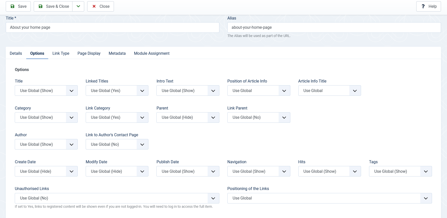Click the question mark Help icon
Image resolution: width=447 pixels, height=218 pixels.
[x=423, y=6]
